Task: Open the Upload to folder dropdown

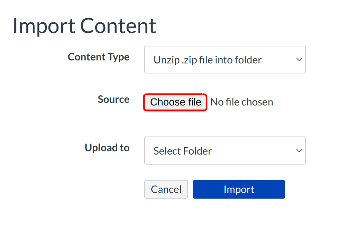Action: point(225,151)
